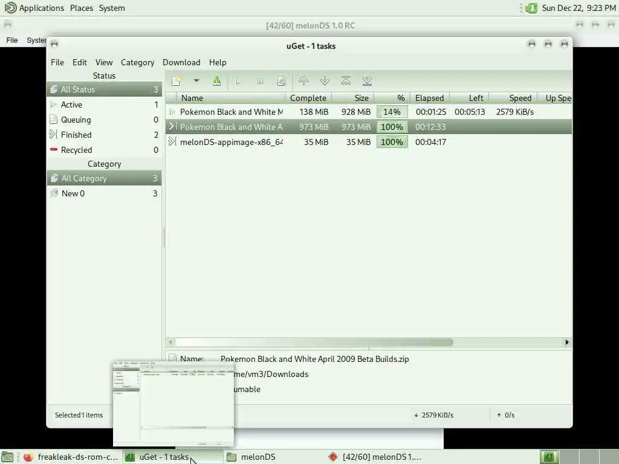Select the Recycled status filter
Screen dimensions: 619x464
[x=104, y=150]
